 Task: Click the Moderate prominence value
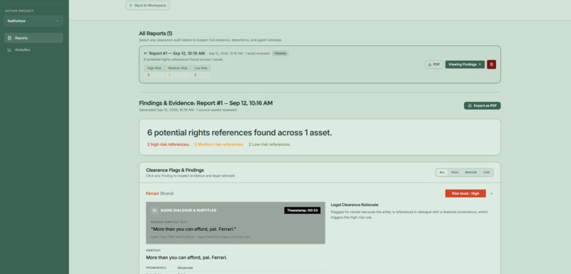(x=185, y=268)
